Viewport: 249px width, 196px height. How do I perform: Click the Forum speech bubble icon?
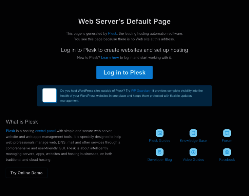tap(227, 133)
